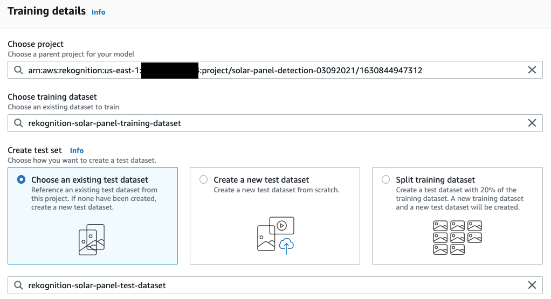Click the split dataset image grid icon

click(x=457, y=237)
